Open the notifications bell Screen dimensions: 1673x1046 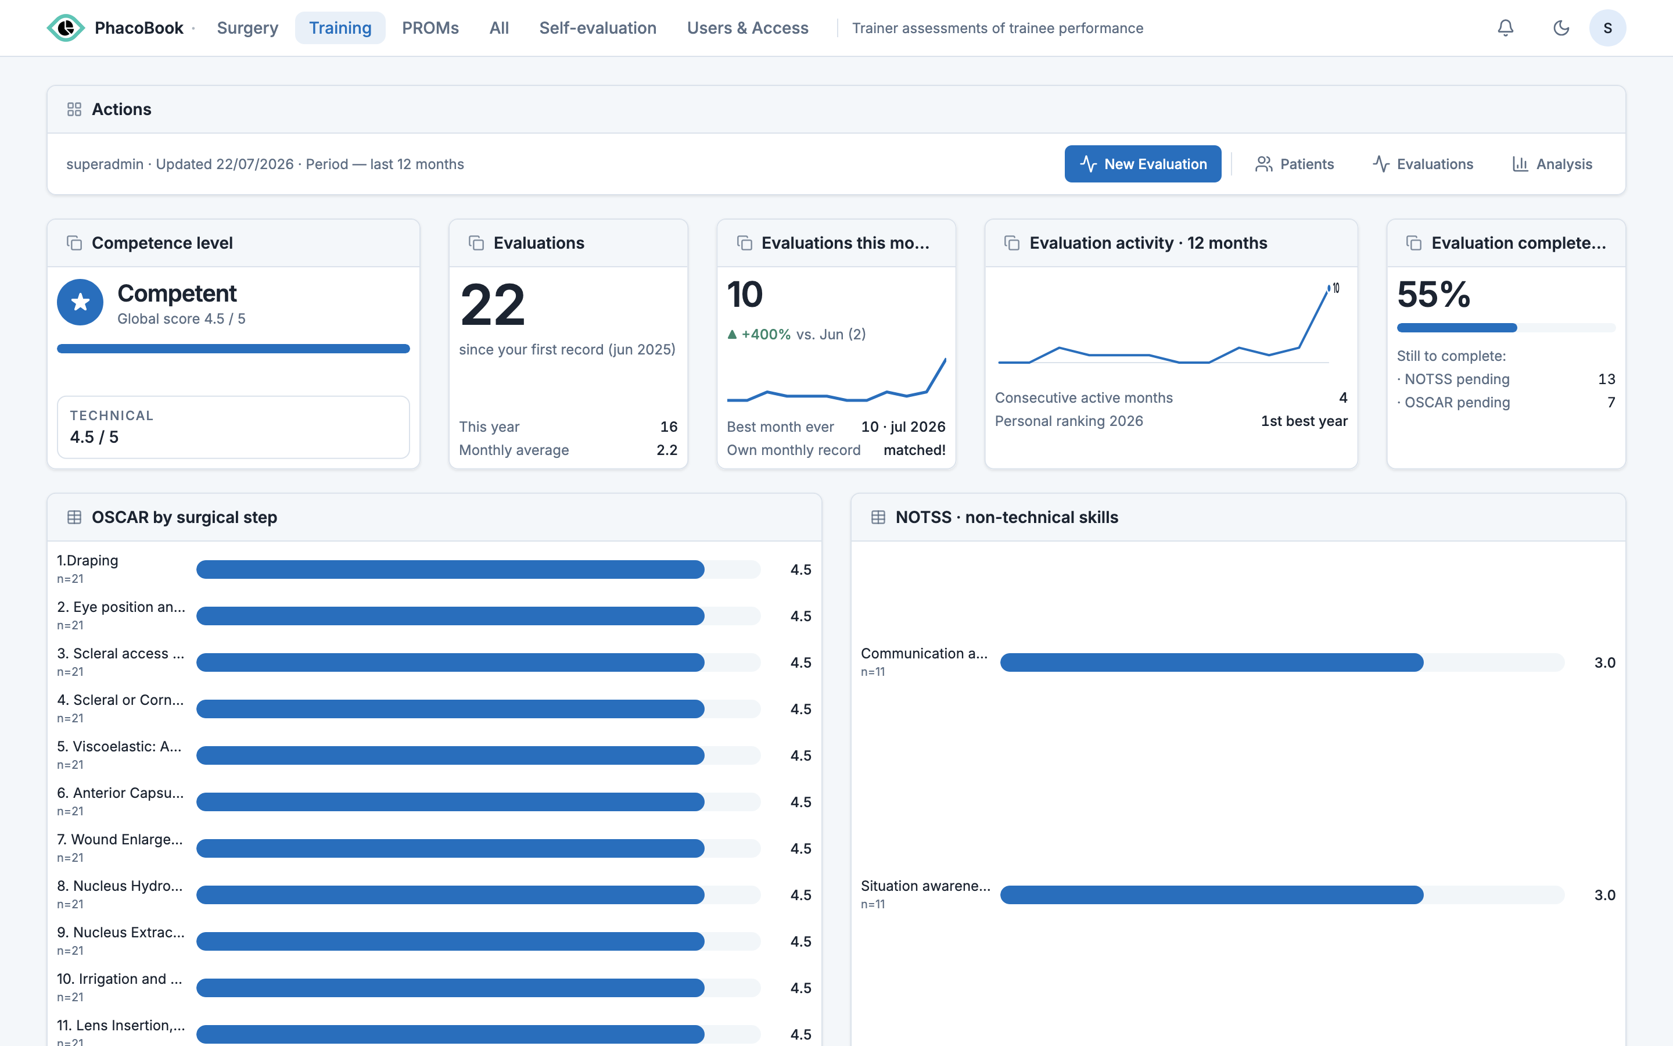click(1505, 28)
